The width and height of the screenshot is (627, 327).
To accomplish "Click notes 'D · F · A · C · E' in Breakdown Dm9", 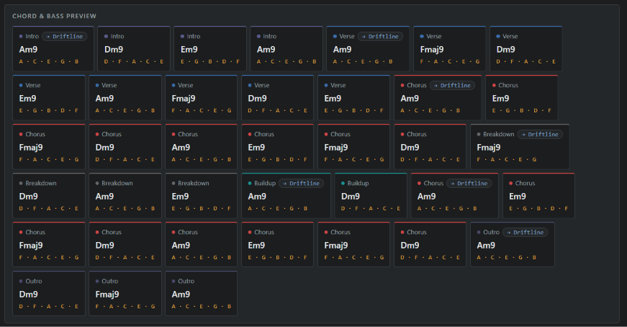I will coord(49,209).
